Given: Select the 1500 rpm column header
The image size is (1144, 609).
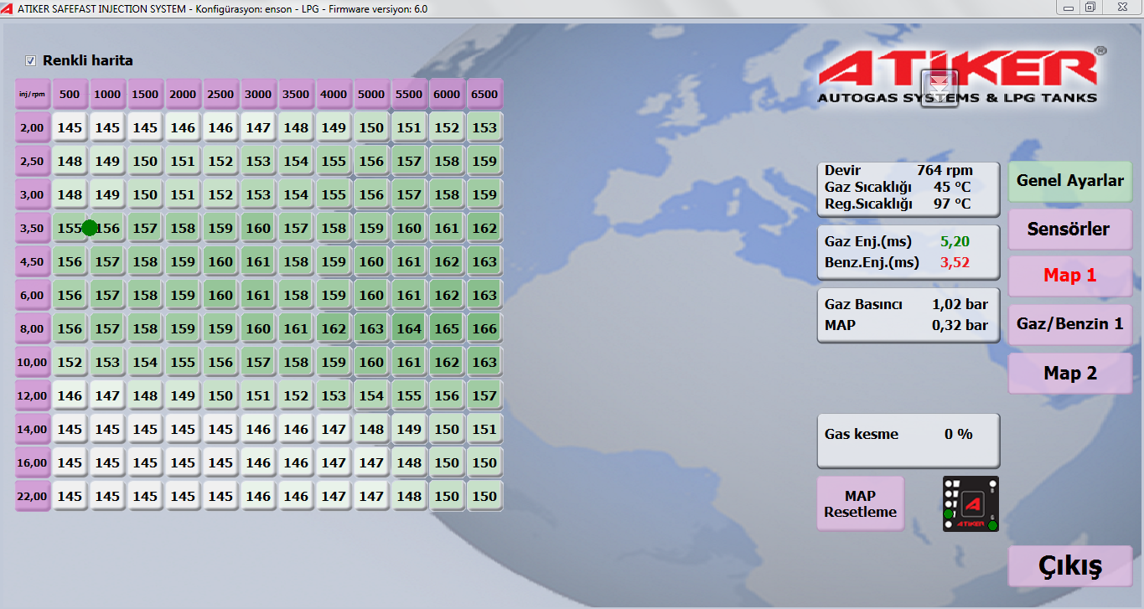Looking at the screenshot, I should coord(146,94).
